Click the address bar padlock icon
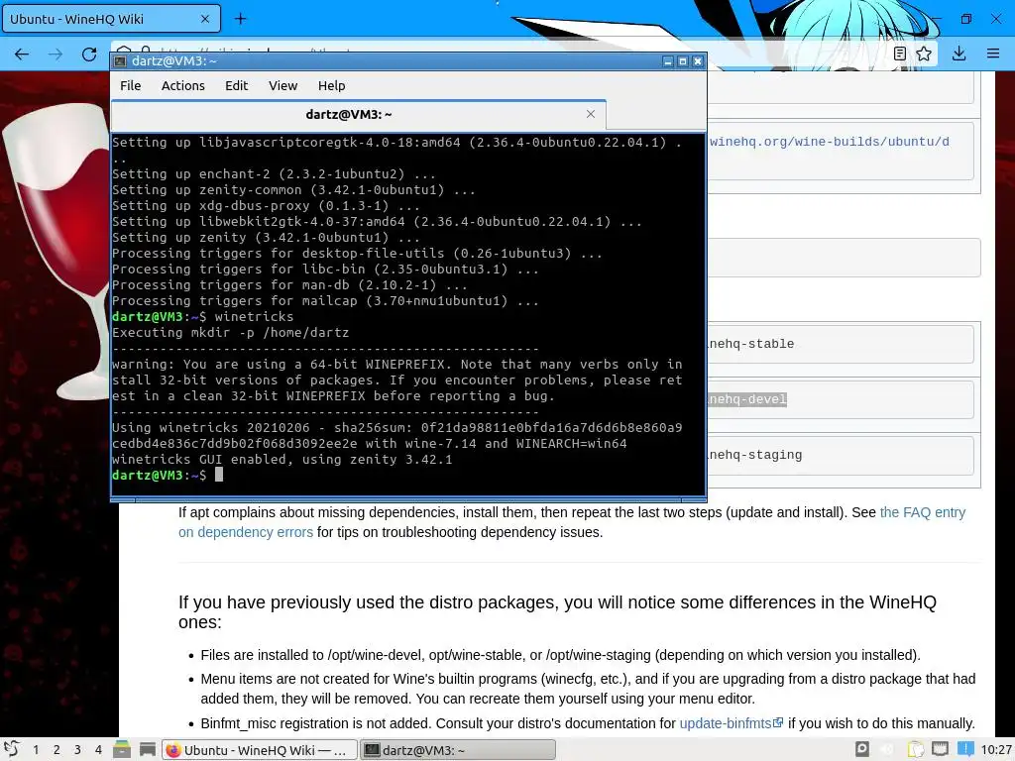This screenshot has height=761, width=1015. (x=147, y=50)
